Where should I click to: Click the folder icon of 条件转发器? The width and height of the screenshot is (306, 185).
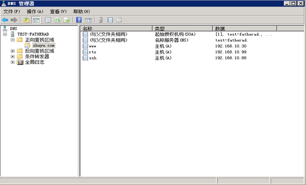[x=20, y=57]
